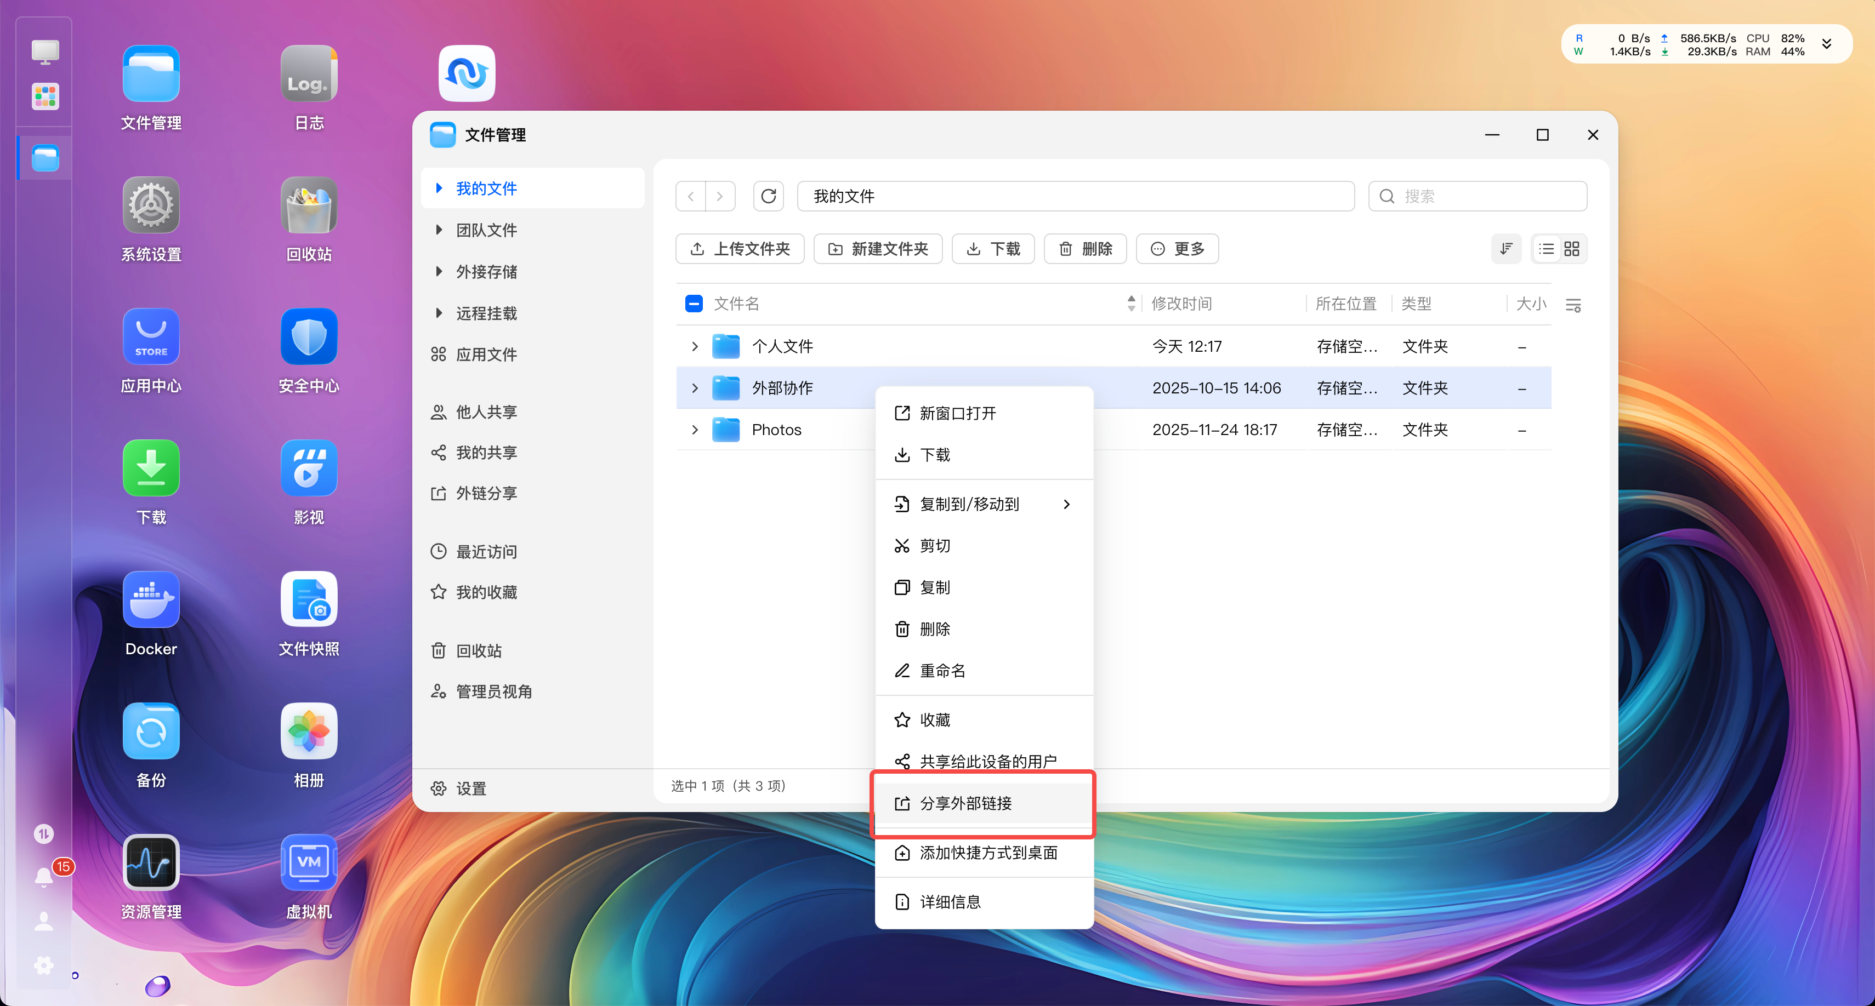Launch the green 下载 app icon

[151, 468]
